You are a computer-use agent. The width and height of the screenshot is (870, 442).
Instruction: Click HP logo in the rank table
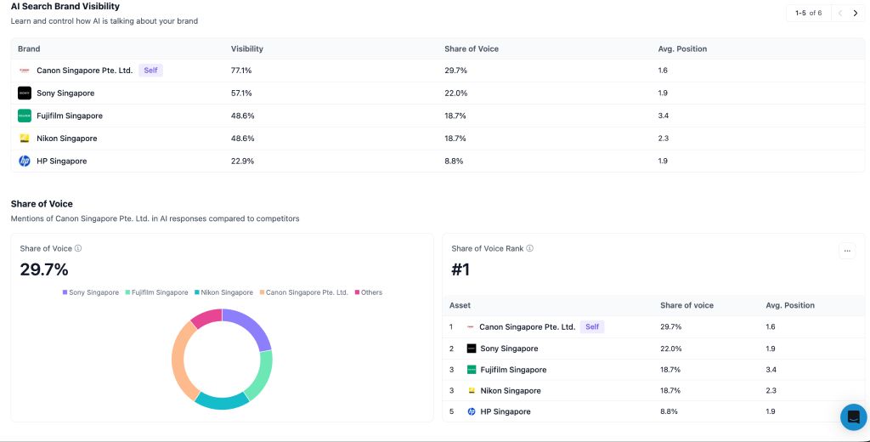click(x=472, y=411)
